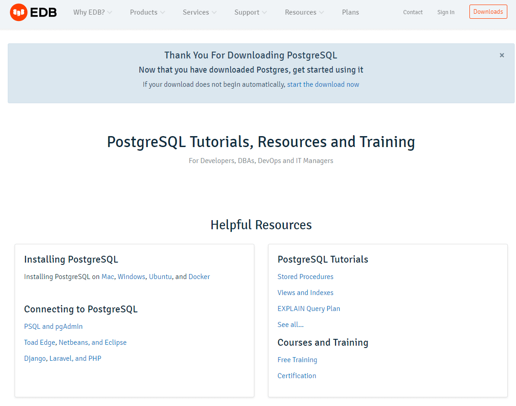The height and width of the screenshot is (406, 516).
Task: Click the For Developers, DBAs subtitle
Action: [x=261, y=161]
